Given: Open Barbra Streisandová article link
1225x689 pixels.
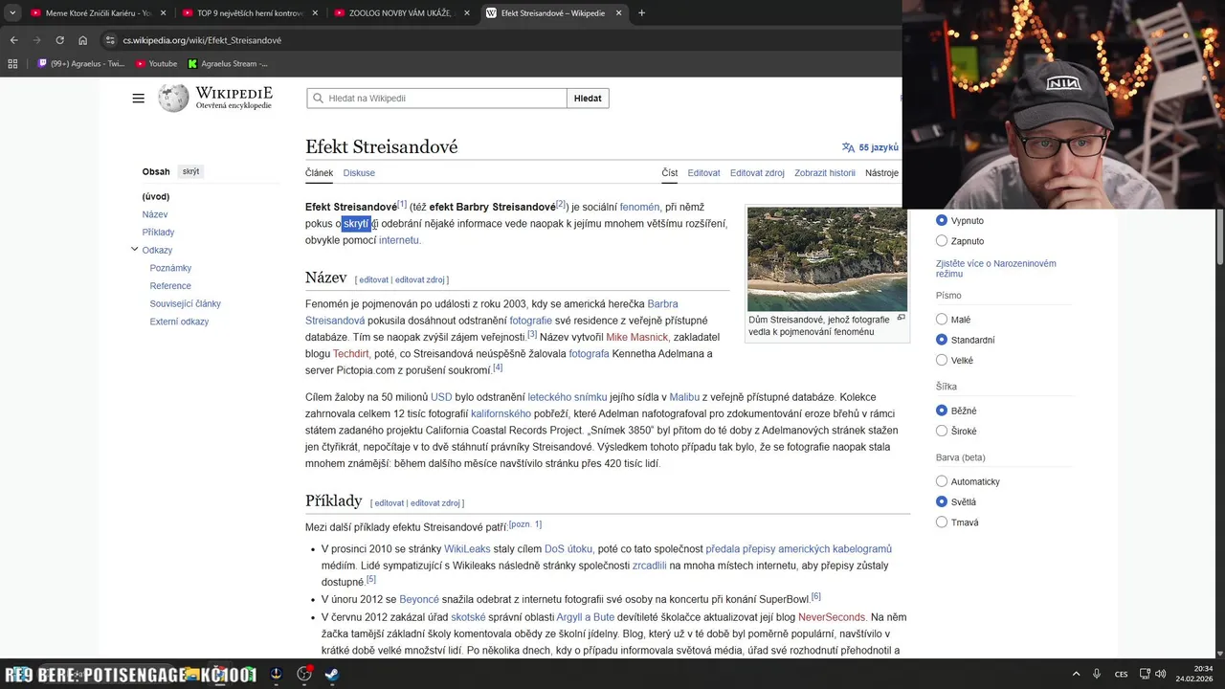Looking at the screenshot, I should tap(491, 312).
